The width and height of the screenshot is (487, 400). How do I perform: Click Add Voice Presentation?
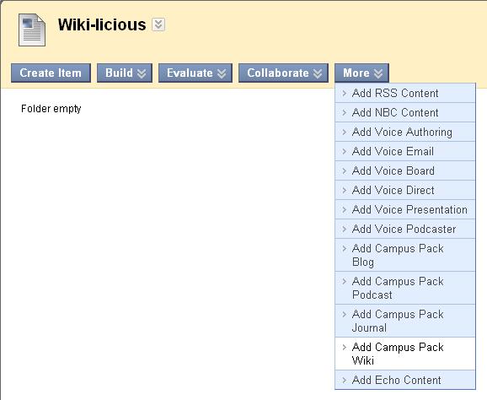coord(405,209)
